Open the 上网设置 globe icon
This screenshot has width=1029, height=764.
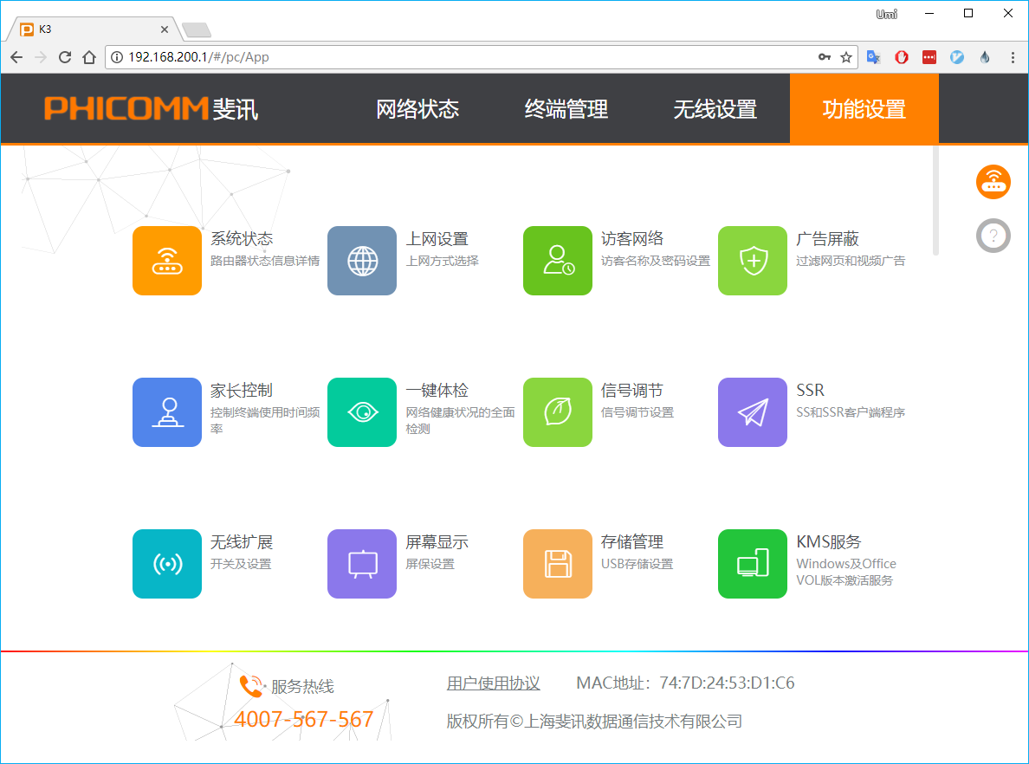tap(362, 261)
